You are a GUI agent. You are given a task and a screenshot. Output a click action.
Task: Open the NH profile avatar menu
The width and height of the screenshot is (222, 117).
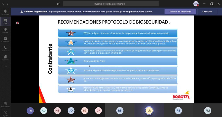[x=196, y=4]
